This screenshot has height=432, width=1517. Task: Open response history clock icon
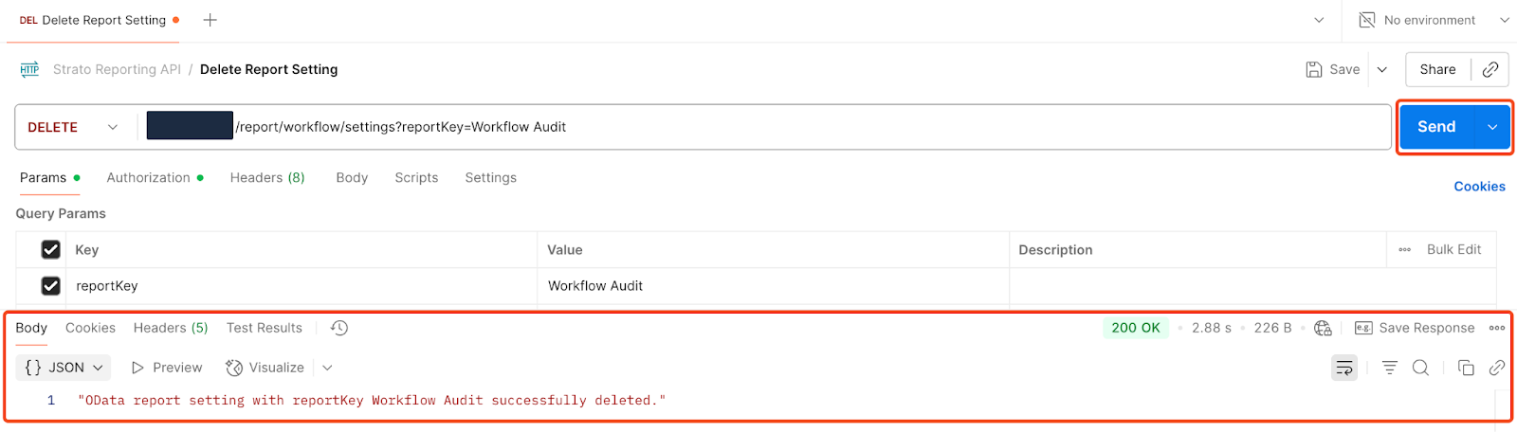click(x=339, y=328)
